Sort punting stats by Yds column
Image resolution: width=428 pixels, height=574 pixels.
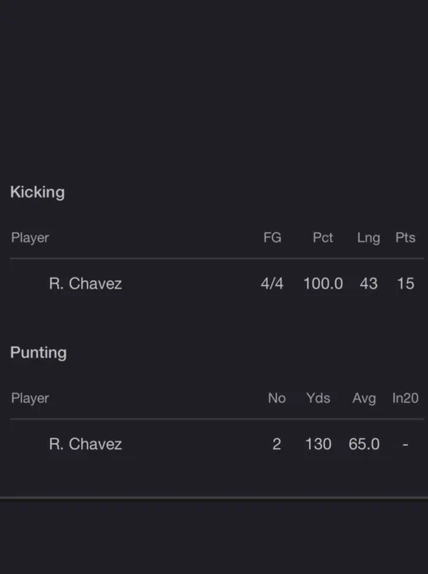tap(318, 398)
